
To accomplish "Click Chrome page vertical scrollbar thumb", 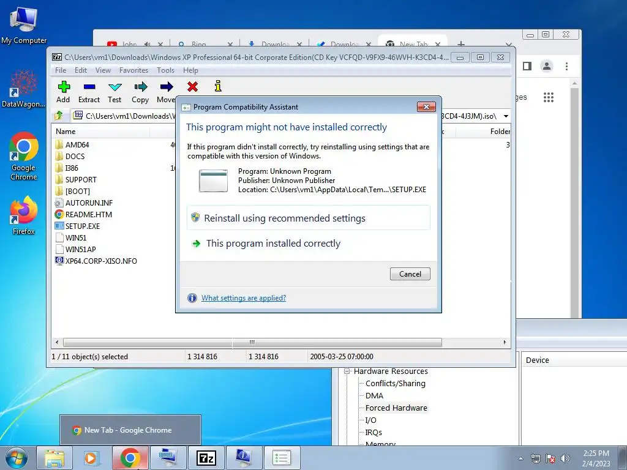I will pos(574,203).
